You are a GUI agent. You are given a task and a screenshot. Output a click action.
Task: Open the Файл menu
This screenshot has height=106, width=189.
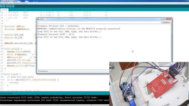[x=1, y=3]
